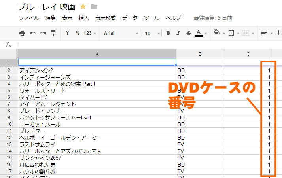Screen dimensions: 282x178
Task: Open the ヘルプ menu
Action: [x=173, y=18]
